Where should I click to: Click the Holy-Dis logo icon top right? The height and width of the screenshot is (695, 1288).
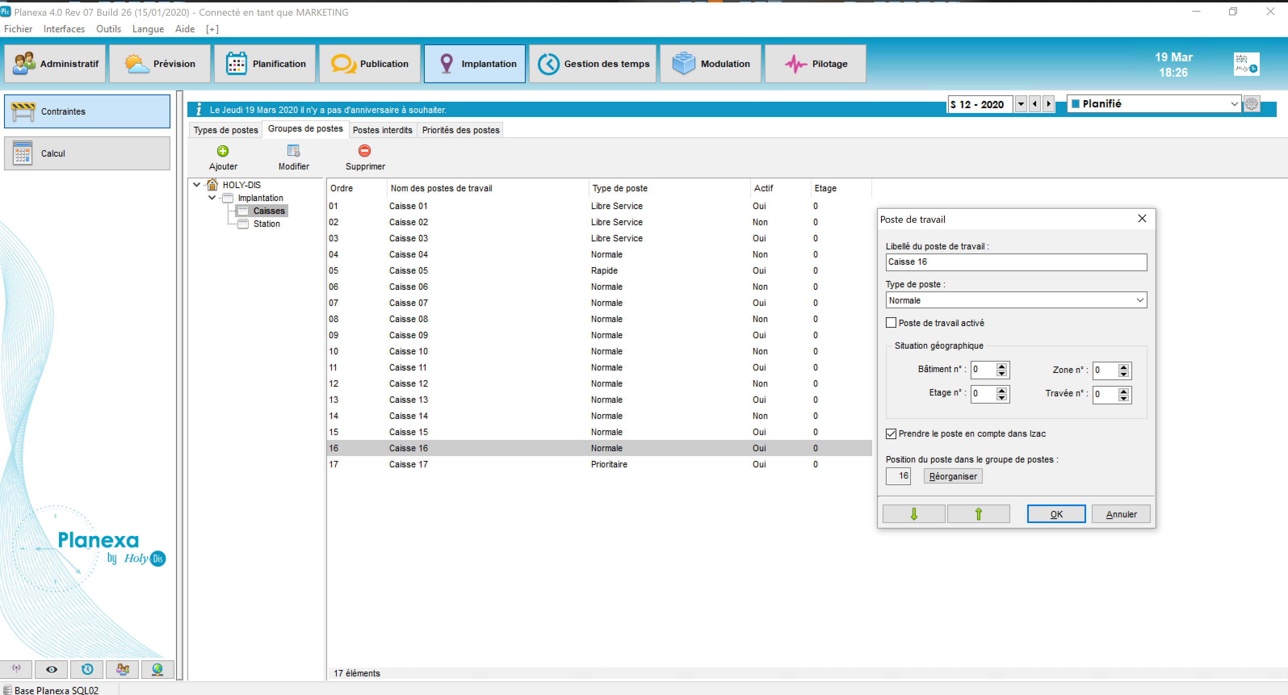coord(1246,65)
